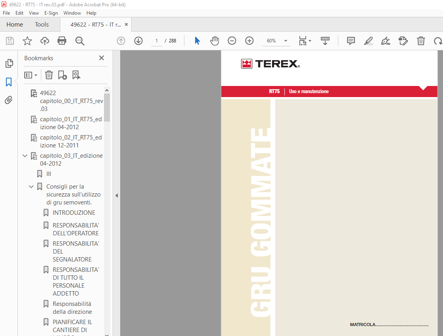Open the View menu
This screenshot has height=336, width=443.
(x=34, y=13)
